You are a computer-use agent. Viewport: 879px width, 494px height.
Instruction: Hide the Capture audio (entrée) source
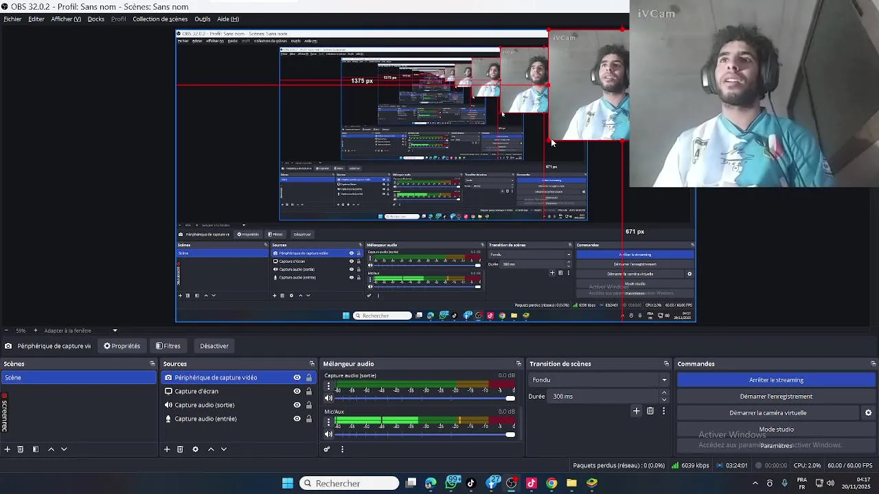(297, 419)
